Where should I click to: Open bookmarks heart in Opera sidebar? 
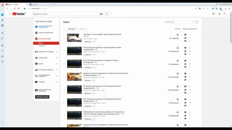click(x=3, y=51)
